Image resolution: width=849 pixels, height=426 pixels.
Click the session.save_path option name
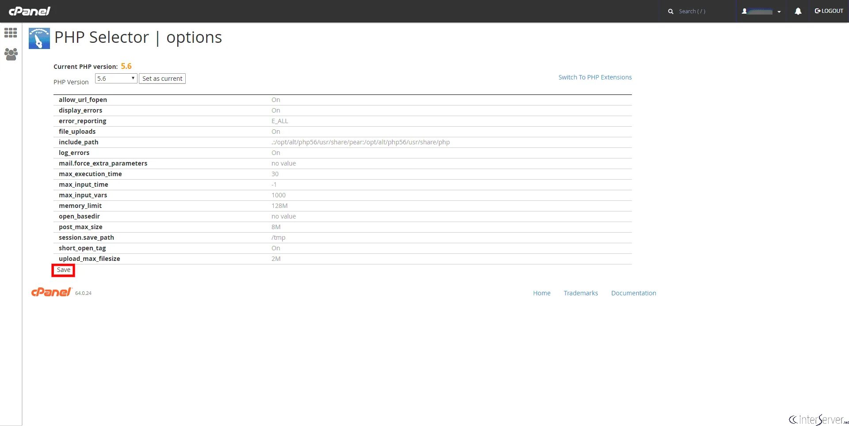[86, 238]
